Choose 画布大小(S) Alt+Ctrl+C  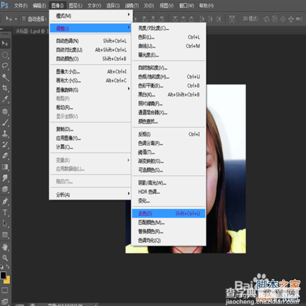[x=91, y=81]
